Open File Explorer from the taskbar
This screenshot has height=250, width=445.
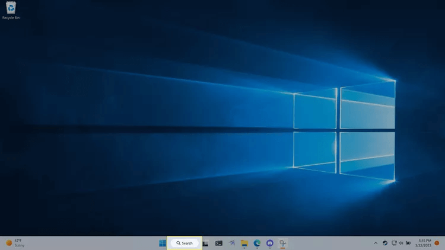244,243
